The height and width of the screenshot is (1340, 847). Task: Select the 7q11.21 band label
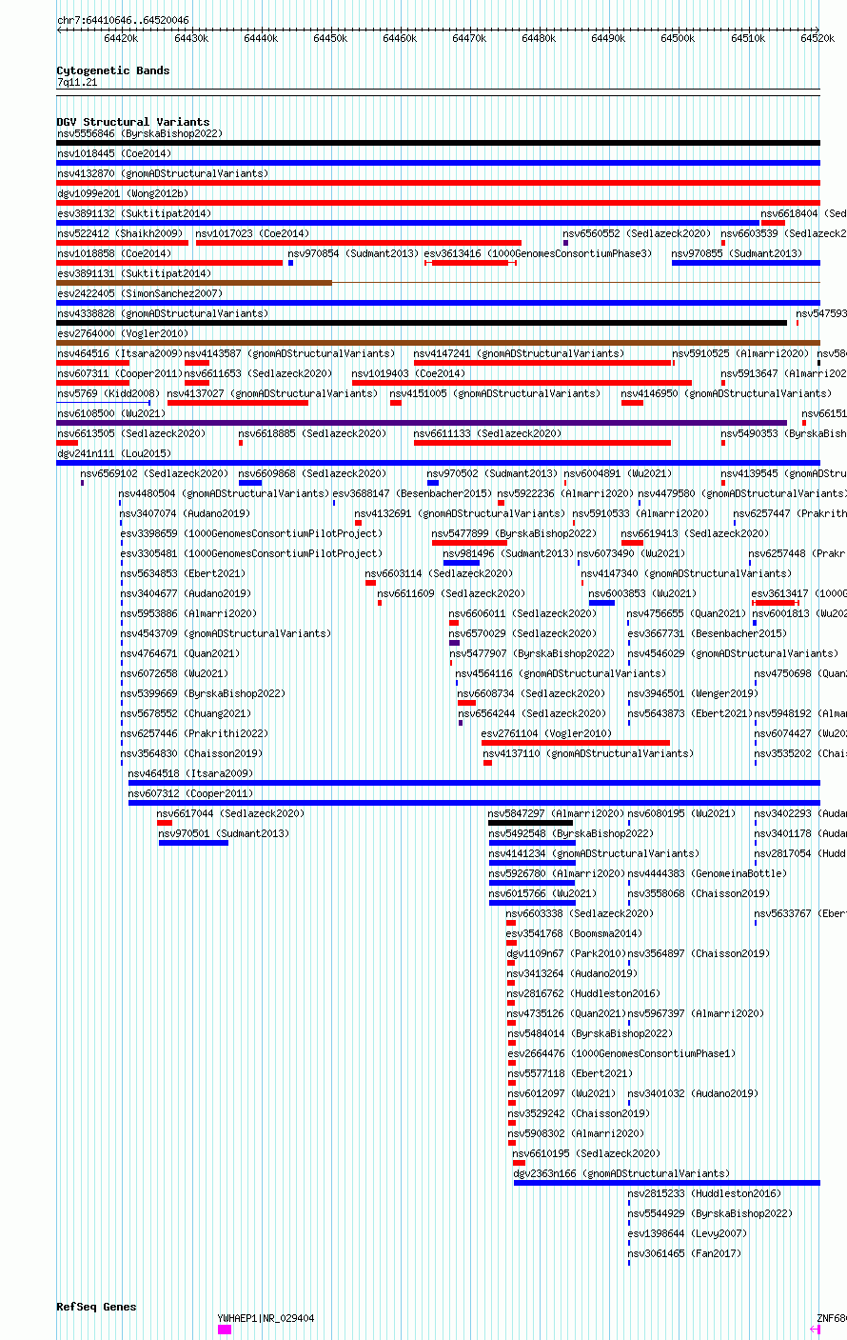77,82
